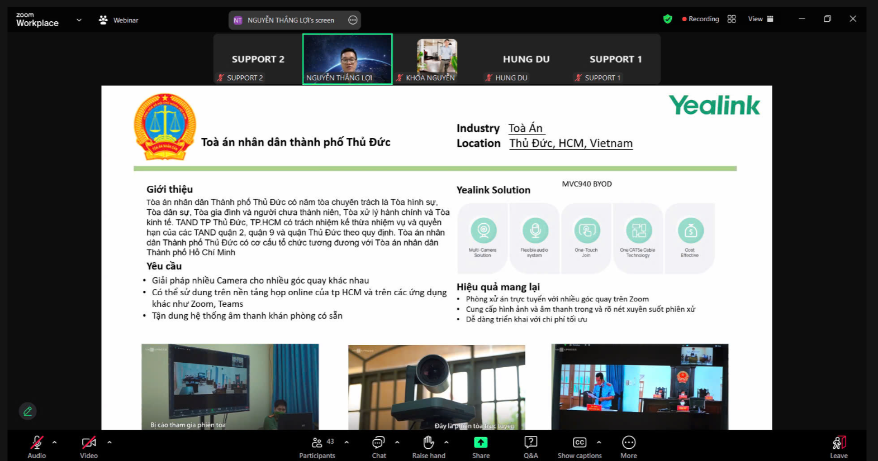Open the Zoom Workplace dropdown chevron
The height and width of the screenshot is (461, 878).
coord(79,20)
